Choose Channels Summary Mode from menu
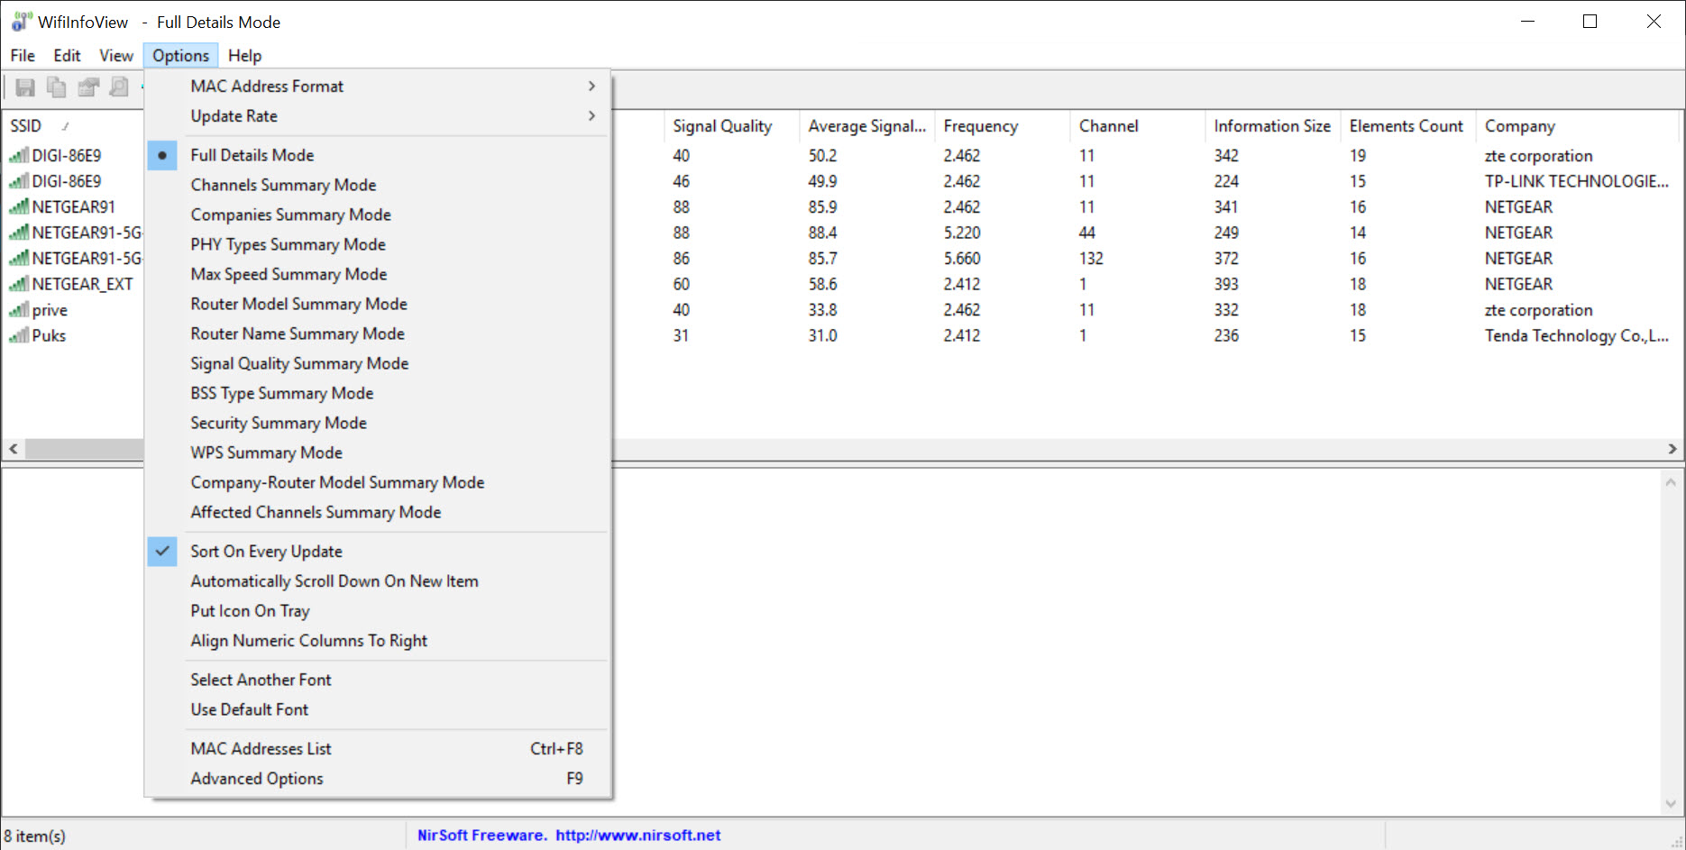 [283, 185]
